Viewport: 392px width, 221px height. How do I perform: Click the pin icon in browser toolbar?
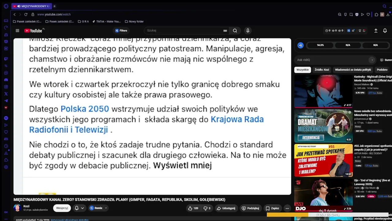point(345,14)
